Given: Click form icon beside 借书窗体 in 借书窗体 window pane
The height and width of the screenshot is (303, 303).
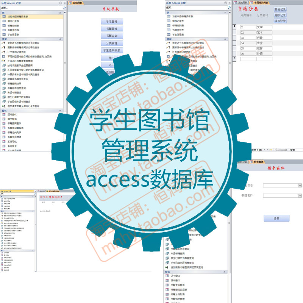Looking at the screenshot, I should (x=167, y=280).
